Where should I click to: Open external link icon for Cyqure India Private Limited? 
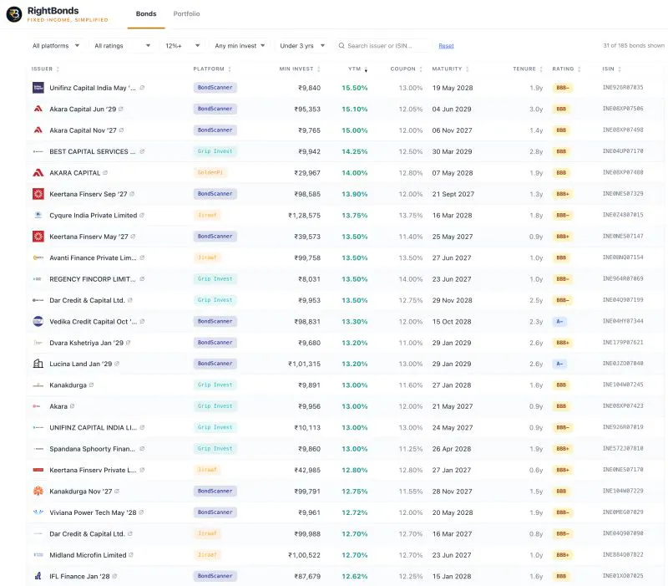(142, 215)
